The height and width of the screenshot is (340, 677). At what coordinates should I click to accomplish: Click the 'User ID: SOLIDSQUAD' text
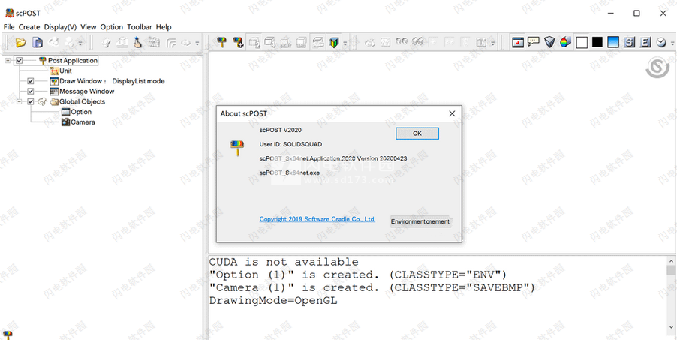click(x=290, y=144)
